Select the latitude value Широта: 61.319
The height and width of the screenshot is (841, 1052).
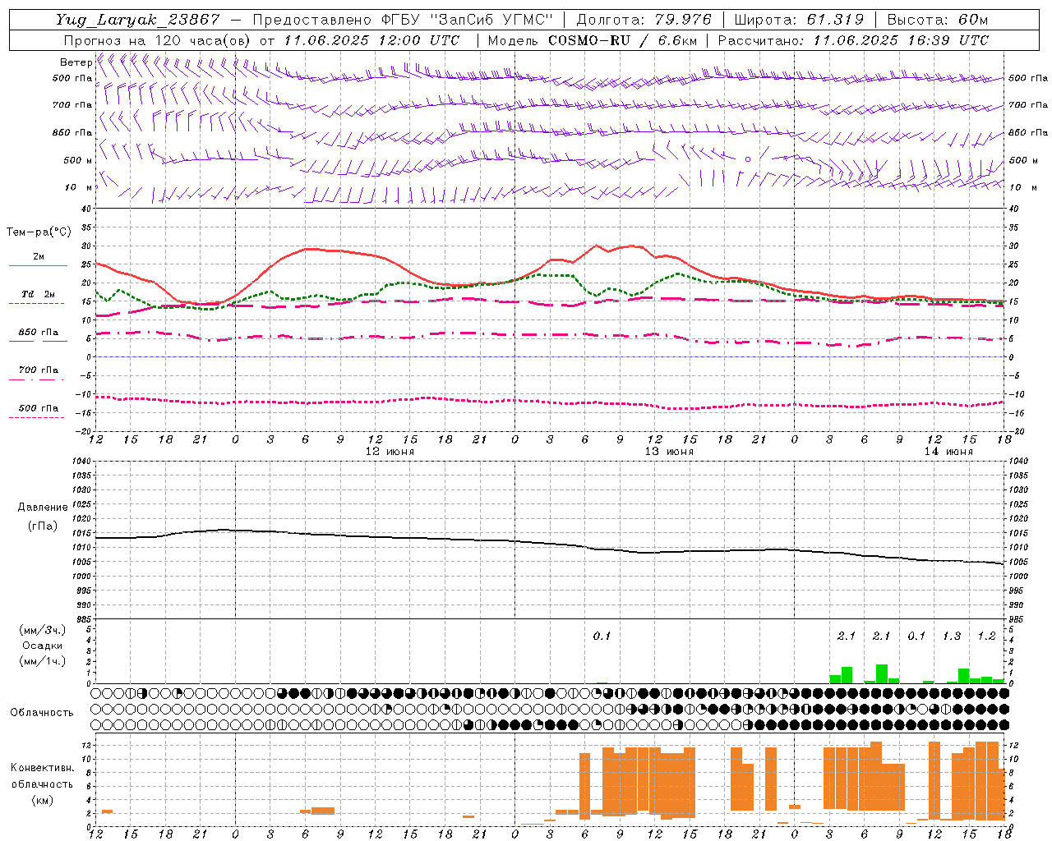799,20
